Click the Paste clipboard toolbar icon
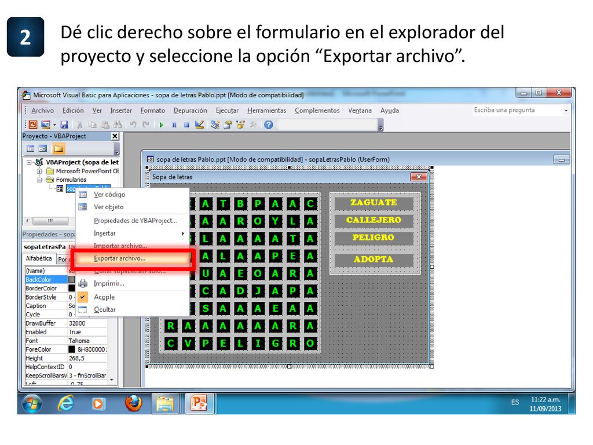Viewport: 593px width, 445px height. click(105, 125)
